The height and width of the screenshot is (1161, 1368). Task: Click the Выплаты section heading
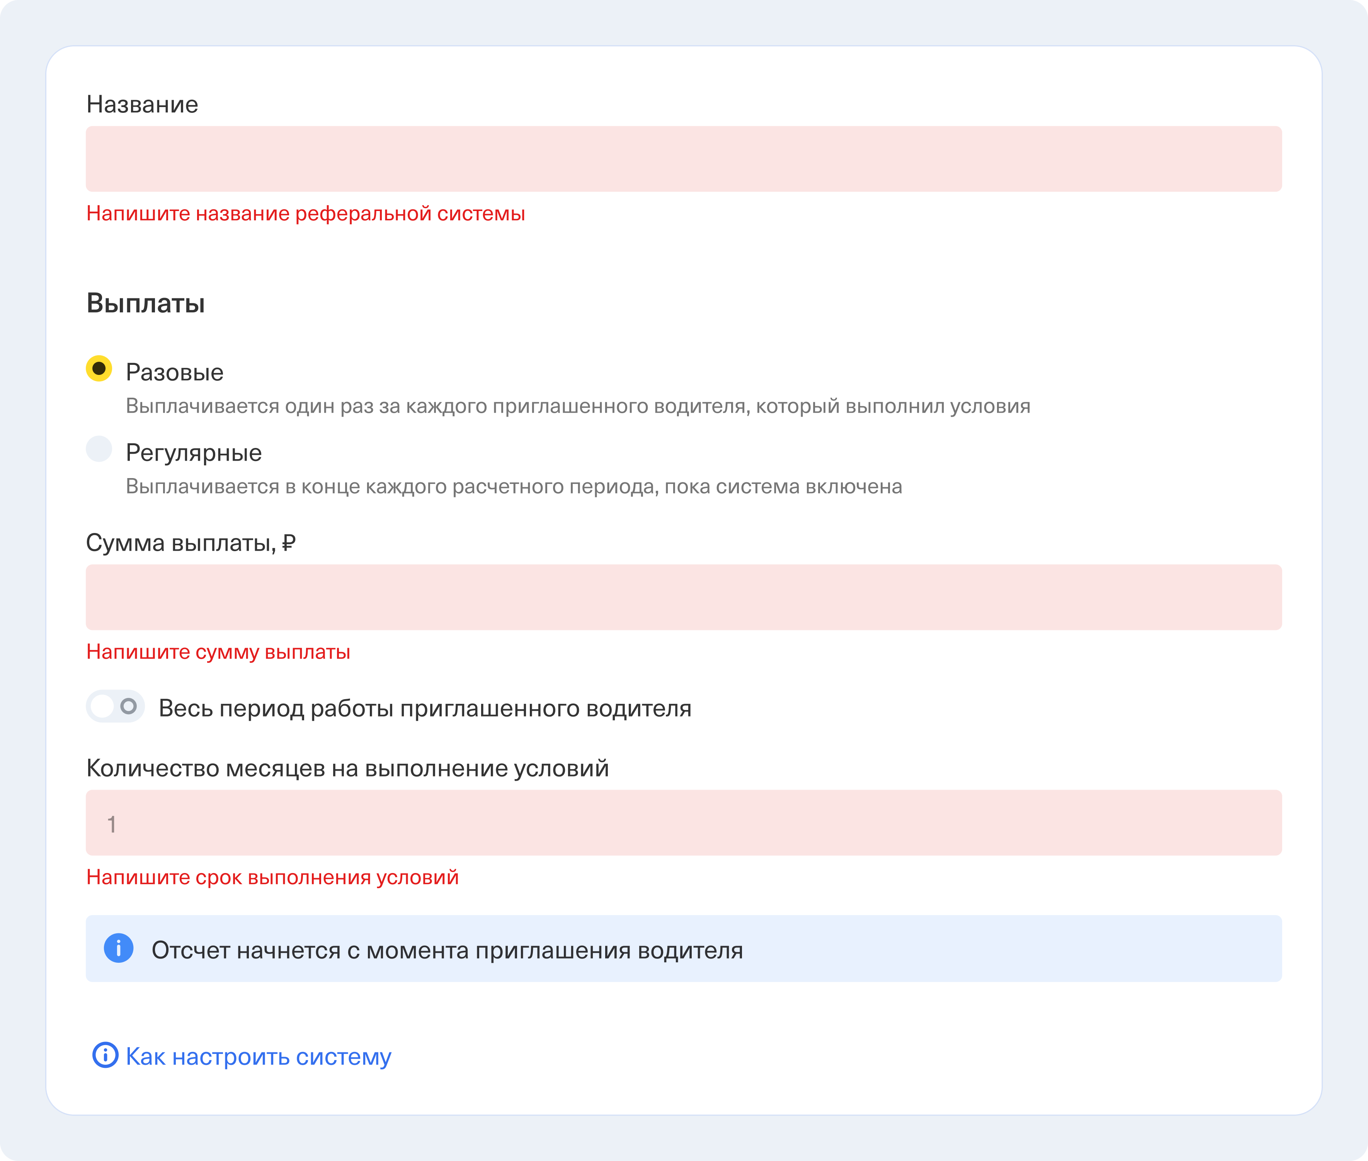[x=145, y=303]
